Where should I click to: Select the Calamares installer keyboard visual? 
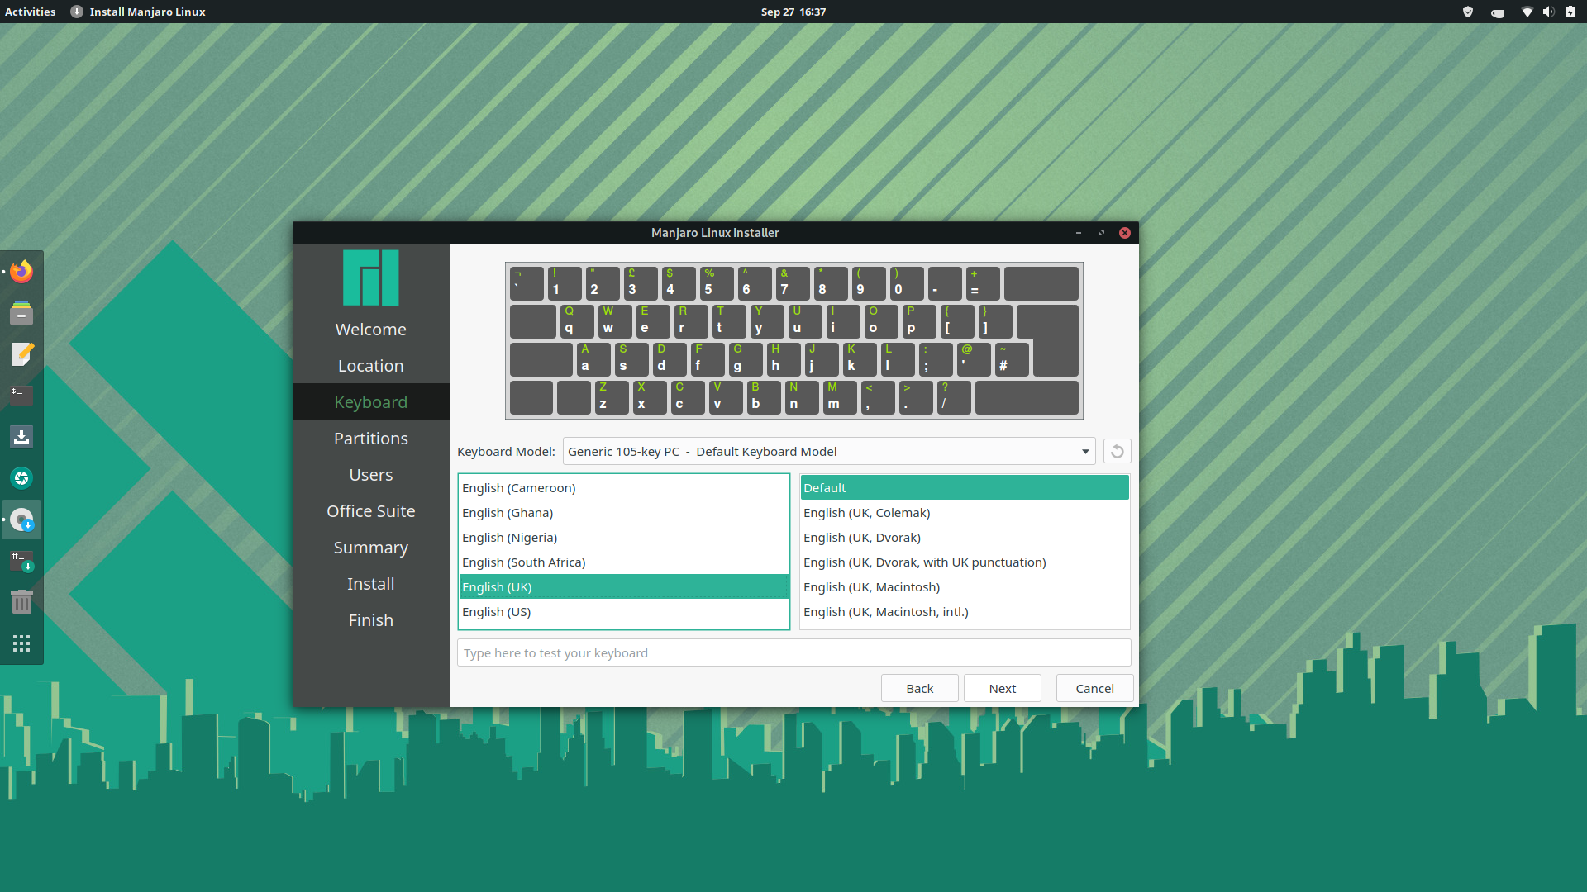coord(793,339)
